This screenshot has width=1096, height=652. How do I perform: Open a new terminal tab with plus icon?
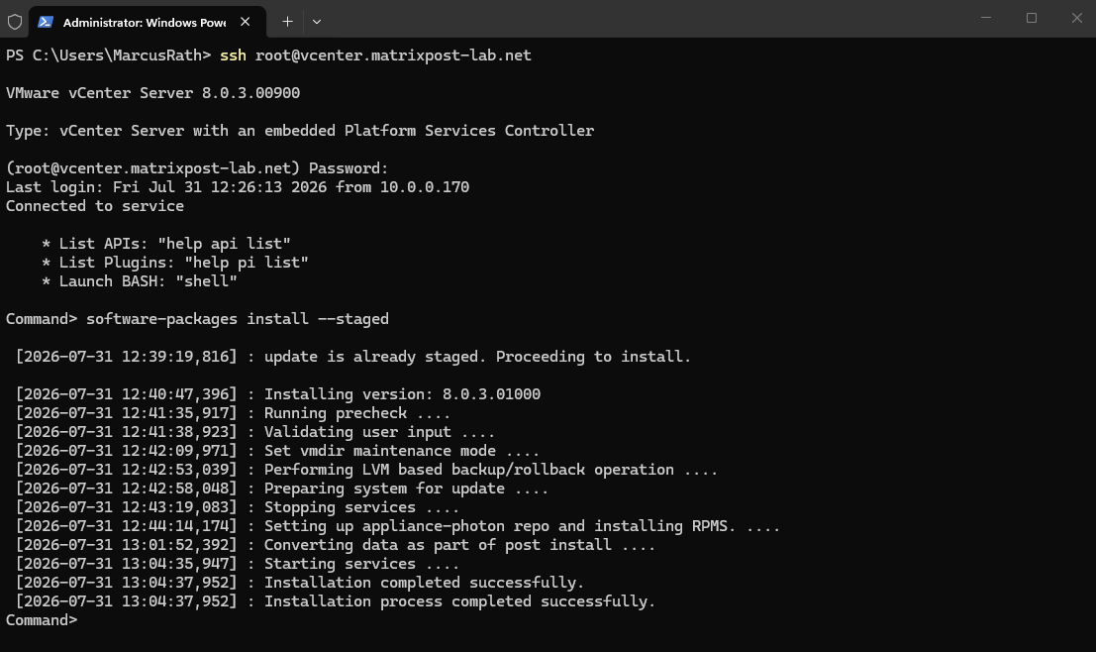[287, 22]
